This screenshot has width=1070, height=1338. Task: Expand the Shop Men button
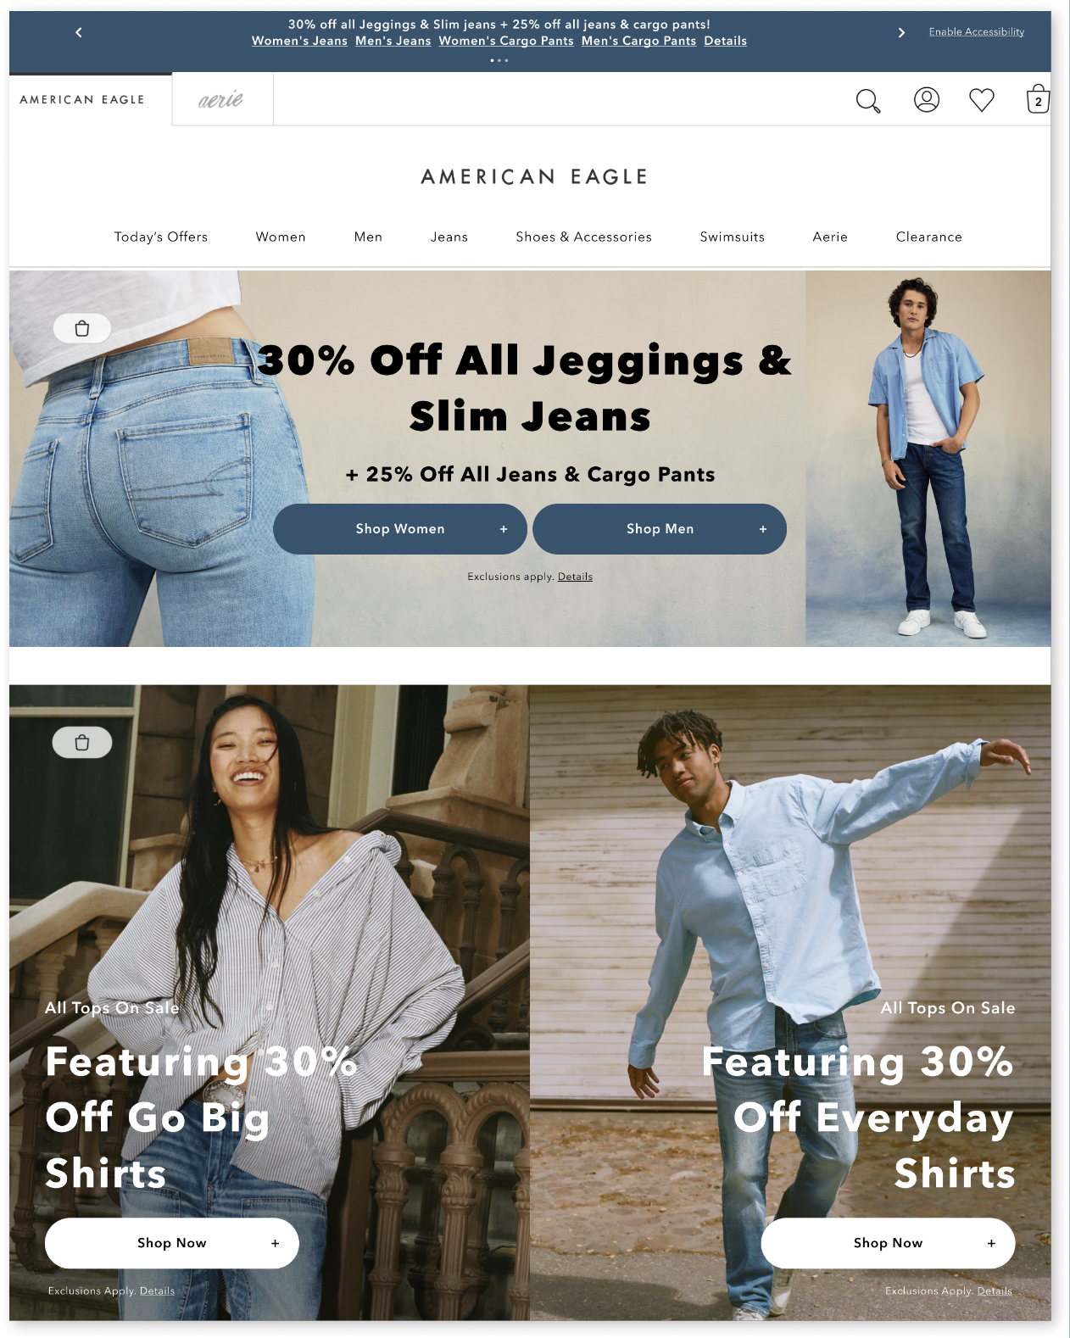pyautogui.click(x=660, y=529)
